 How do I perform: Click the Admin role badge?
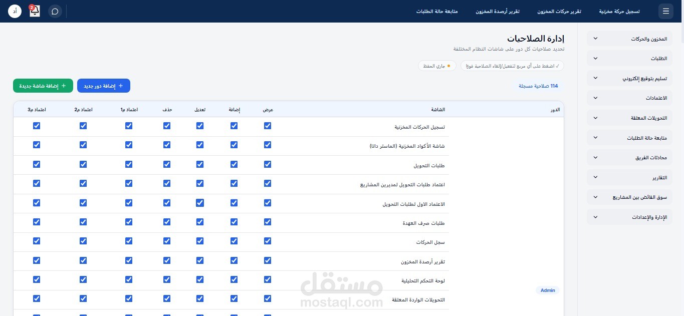pos(548,290)
